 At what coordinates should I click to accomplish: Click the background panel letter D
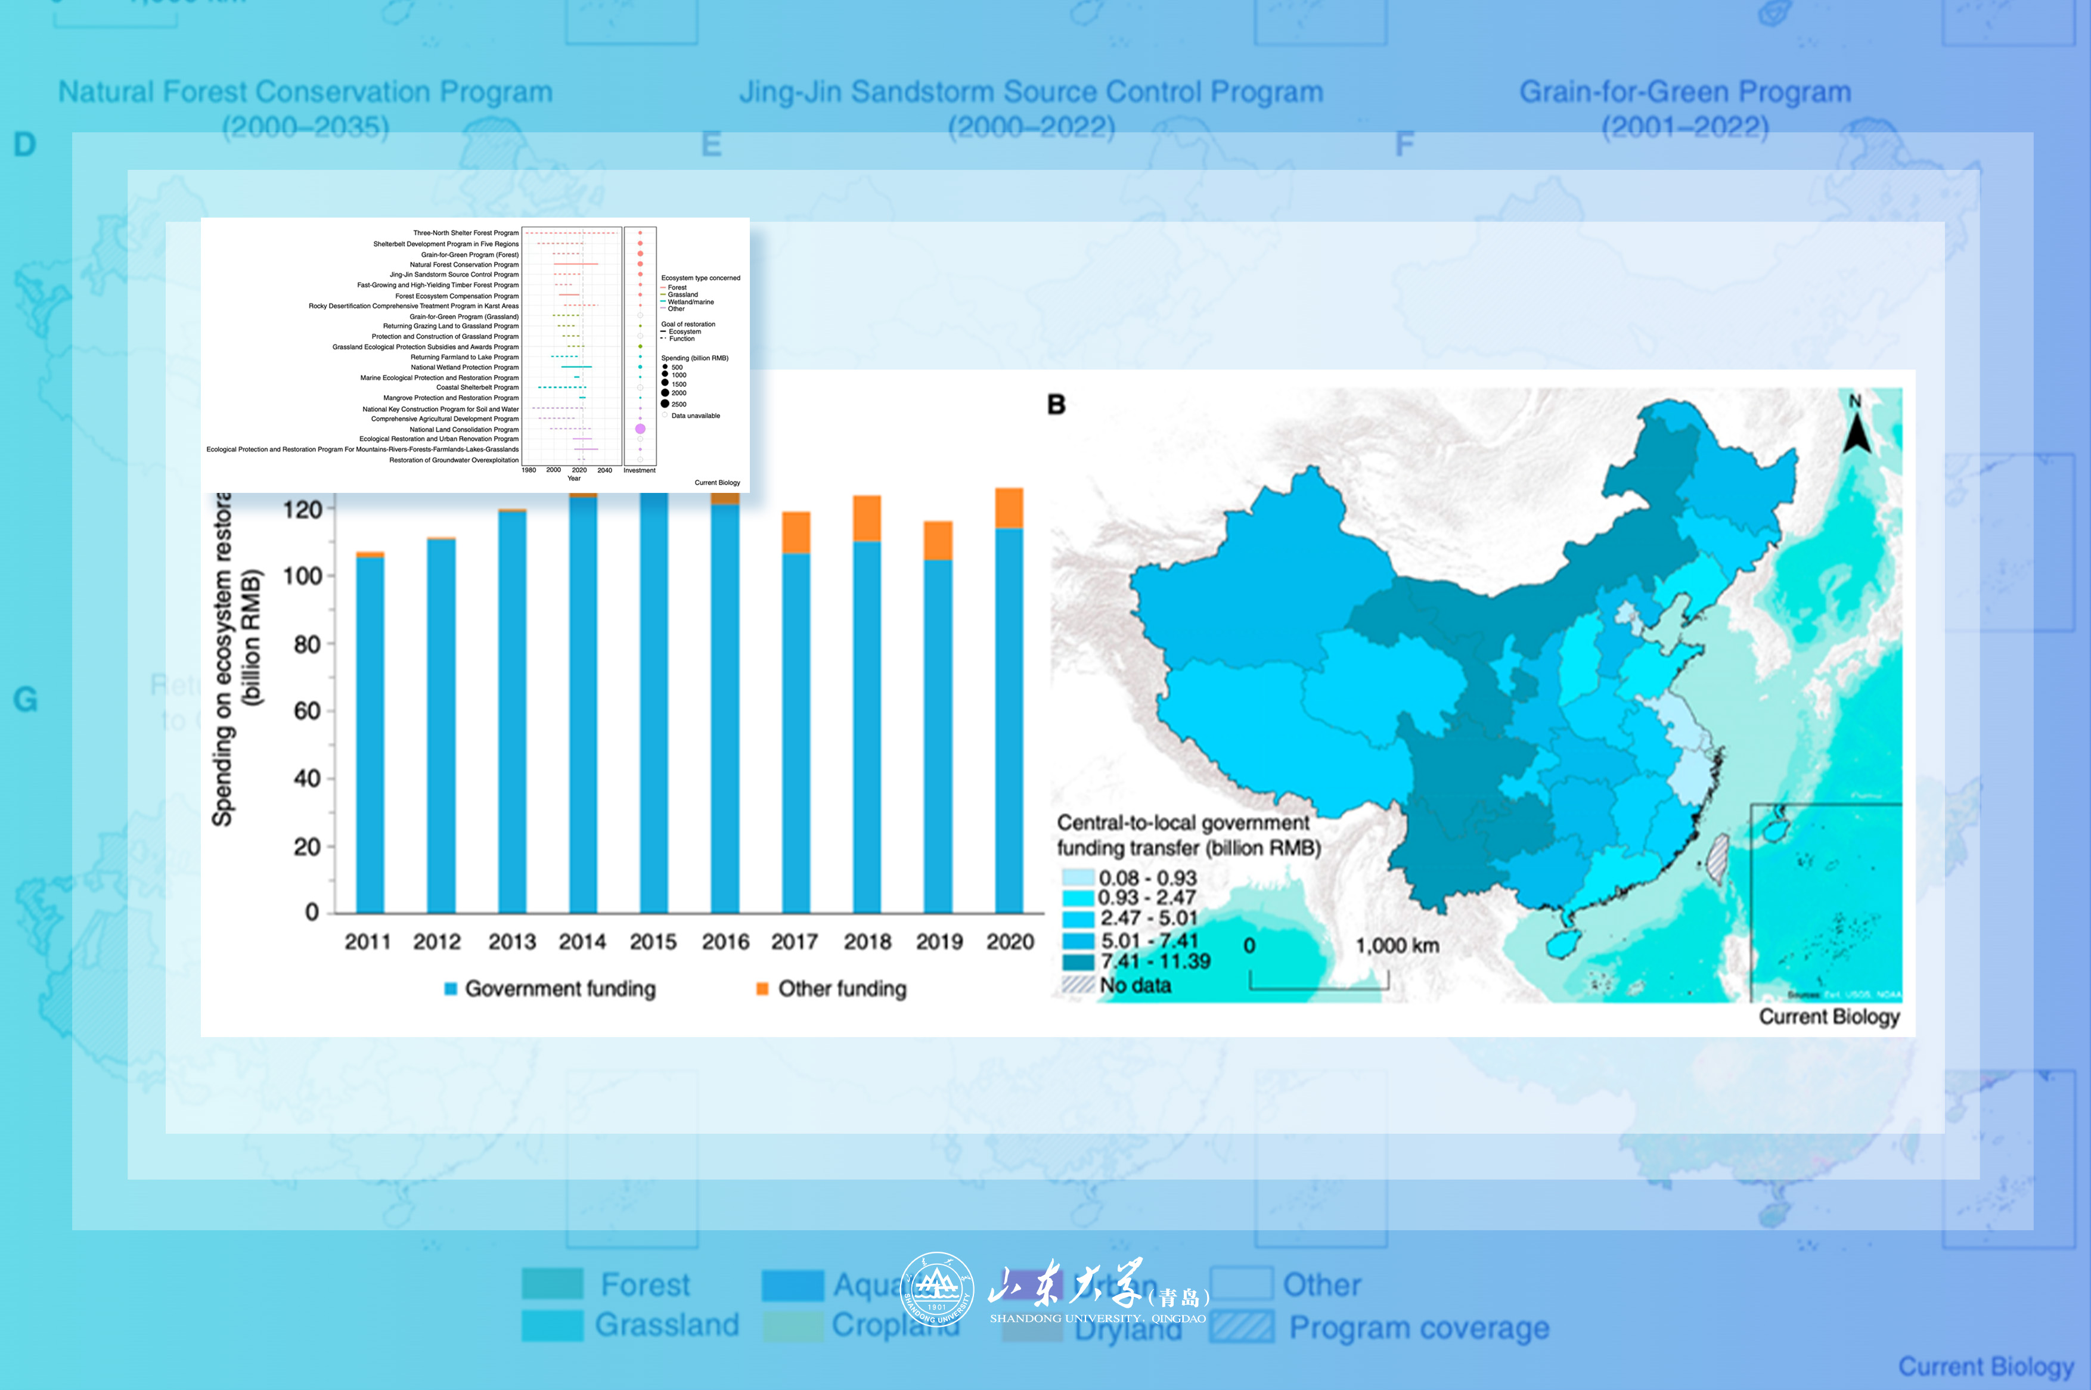tap(25, 144)
